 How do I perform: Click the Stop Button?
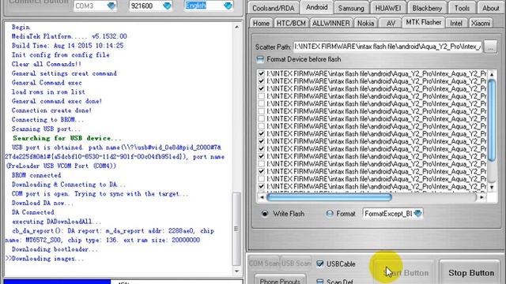(x=471, y=273)
